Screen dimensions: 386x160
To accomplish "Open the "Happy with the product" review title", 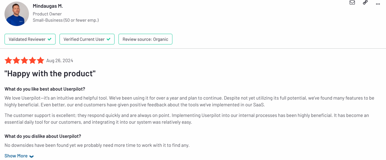I will [50, 73].
